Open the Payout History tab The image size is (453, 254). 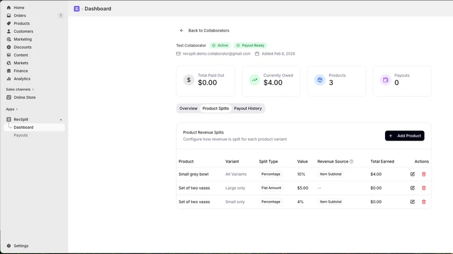[x=248, y=108]
